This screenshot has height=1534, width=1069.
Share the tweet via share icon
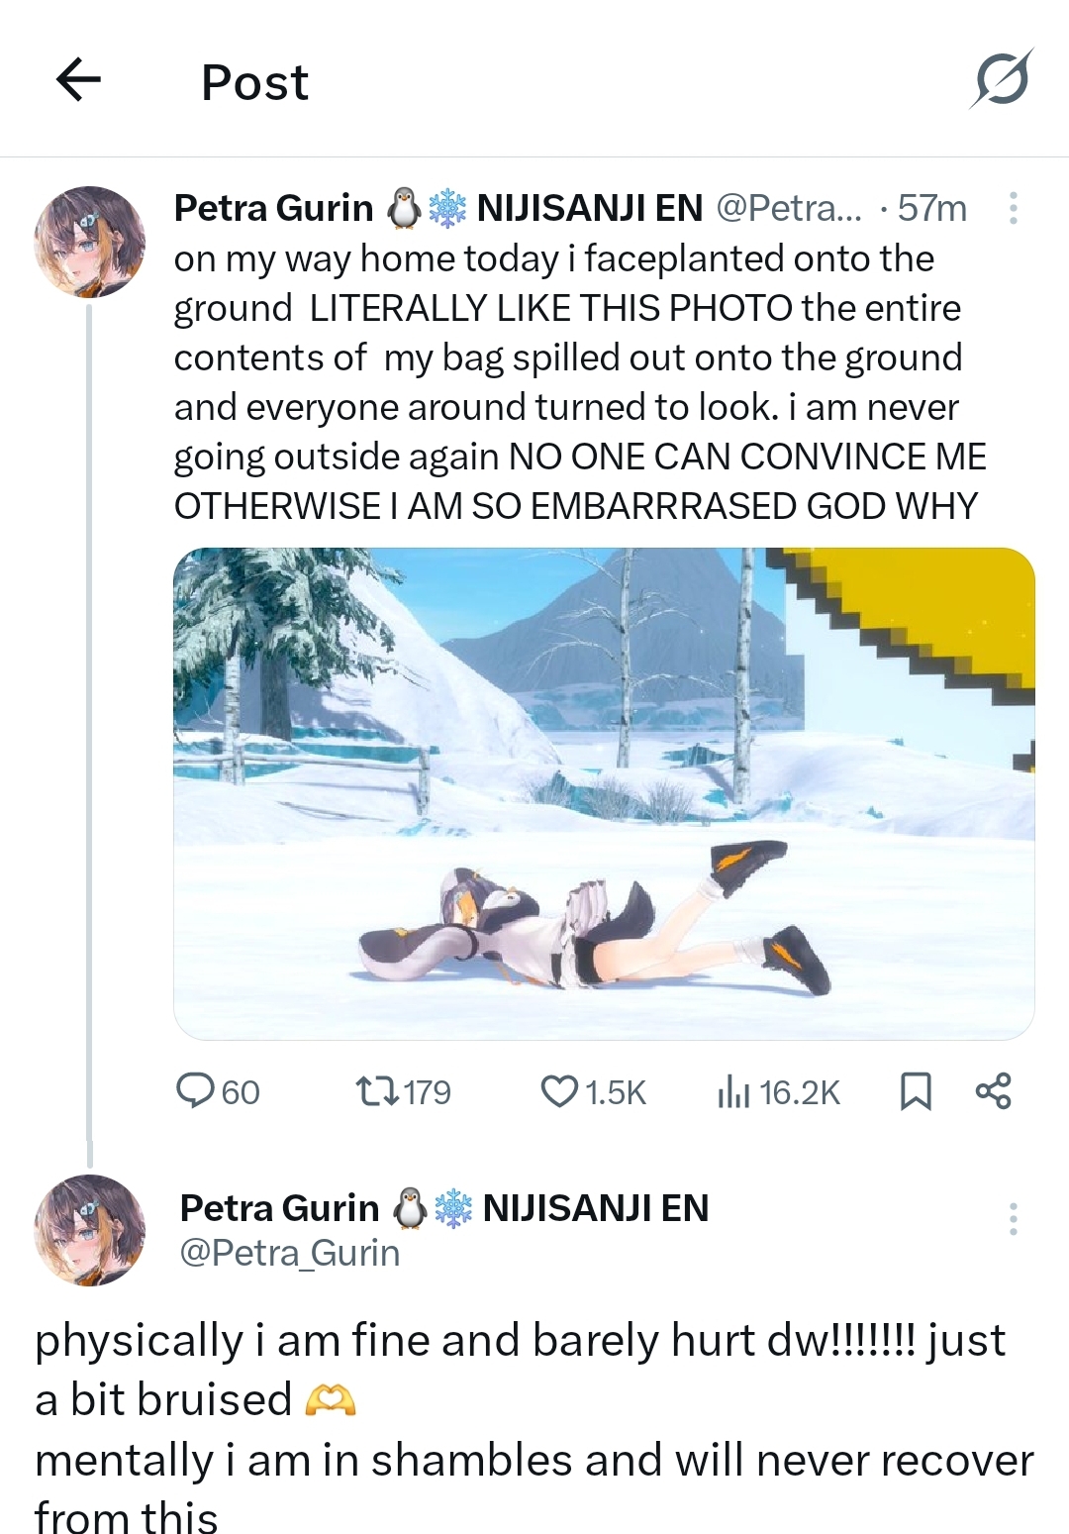[993, 1091]
